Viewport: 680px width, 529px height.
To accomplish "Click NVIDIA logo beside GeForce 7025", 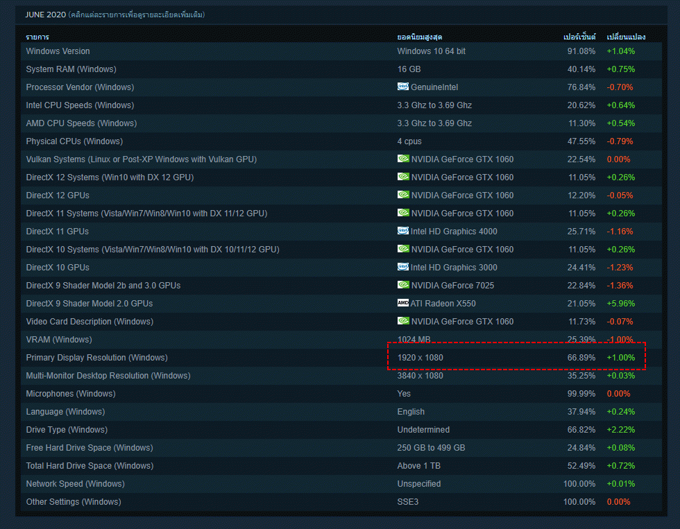I will click(x=403, y=285).
